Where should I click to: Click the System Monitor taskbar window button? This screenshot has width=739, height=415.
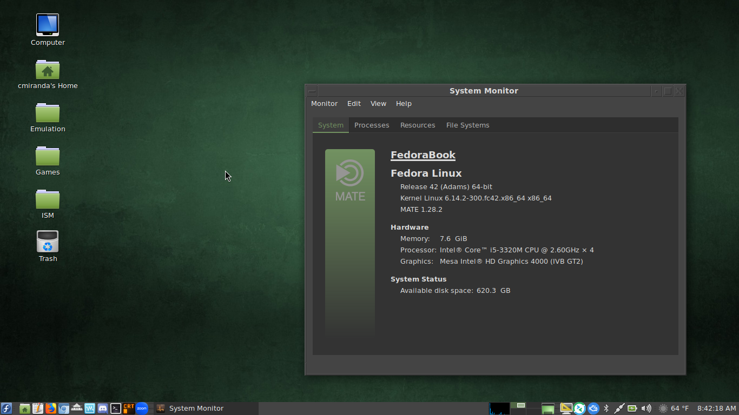tap(205, 409)
